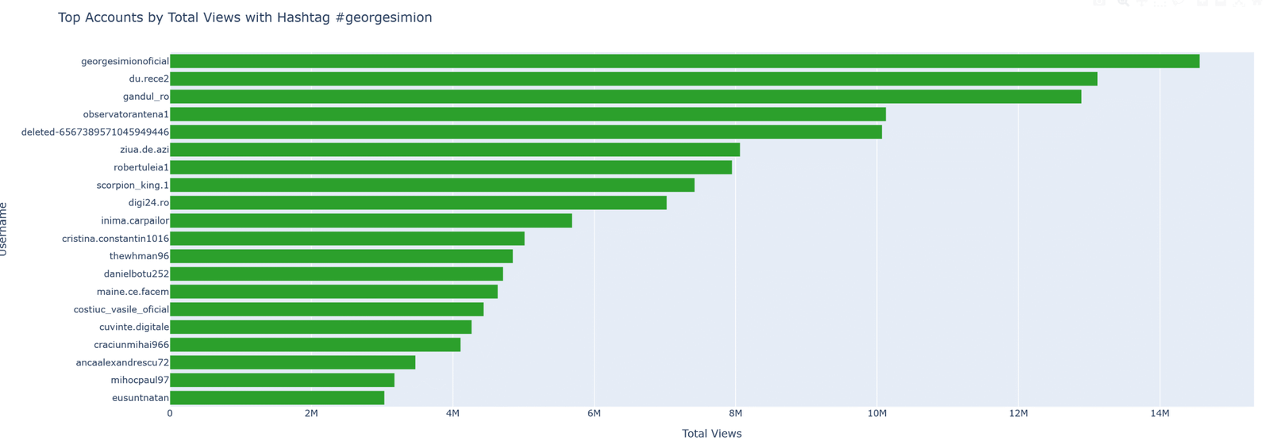Click the camera download plot icon
1270x440 pixels.
[x=1100, y=2]
